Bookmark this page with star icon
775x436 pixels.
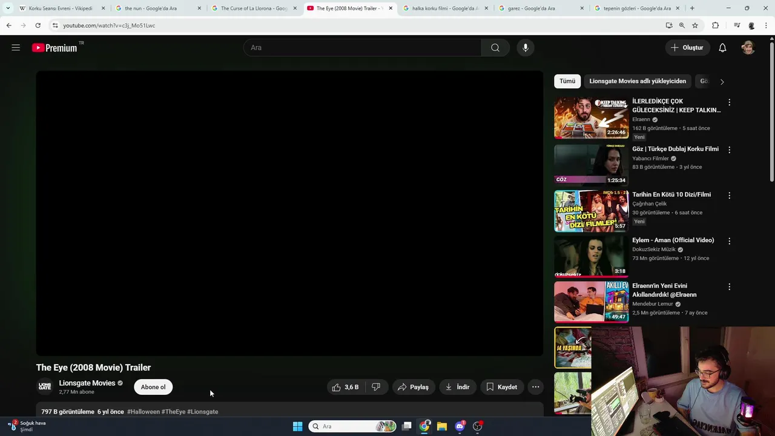coord(695,25)
